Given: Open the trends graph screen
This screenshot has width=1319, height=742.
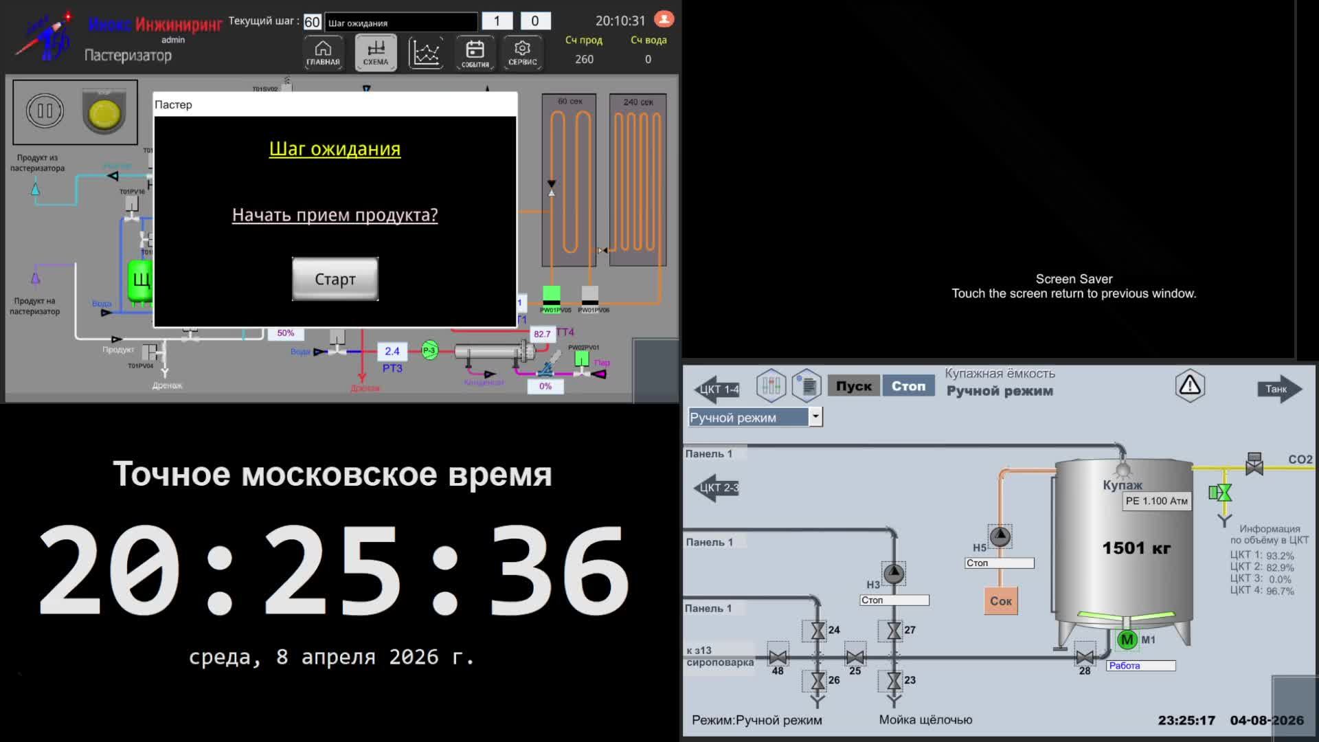Looking at the screenshot, I should pos(426,51).
